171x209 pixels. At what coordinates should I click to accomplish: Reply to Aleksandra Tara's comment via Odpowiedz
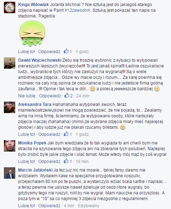pyautogui.click(x=49, y=134)
